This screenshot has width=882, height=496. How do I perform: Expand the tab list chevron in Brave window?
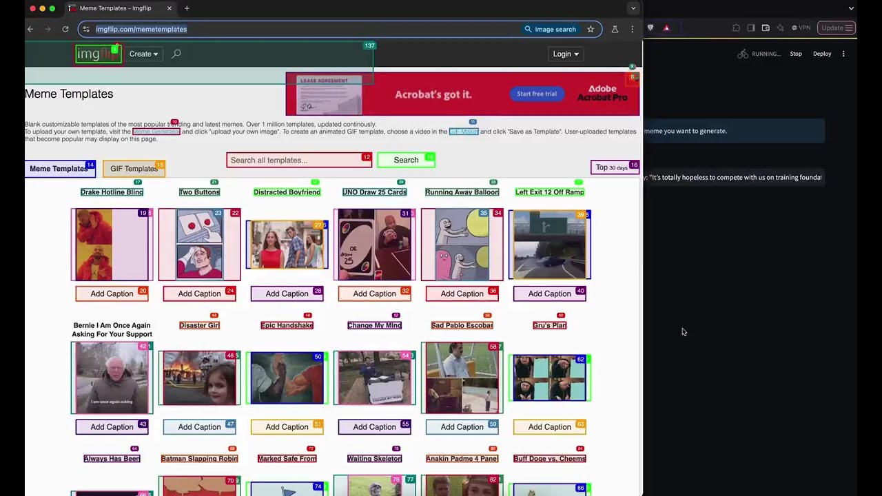click(851, 8)
